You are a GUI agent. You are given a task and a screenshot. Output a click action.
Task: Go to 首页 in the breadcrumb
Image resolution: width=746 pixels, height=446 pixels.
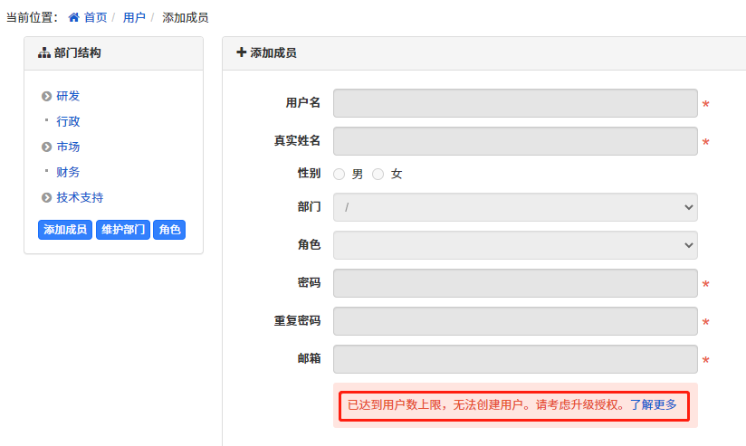[95, 17]
